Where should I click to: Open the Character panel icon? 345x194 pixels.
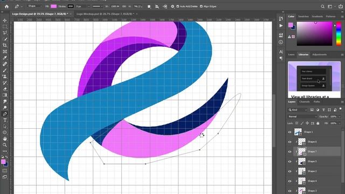pyautogui.click(x=281, y=52)
